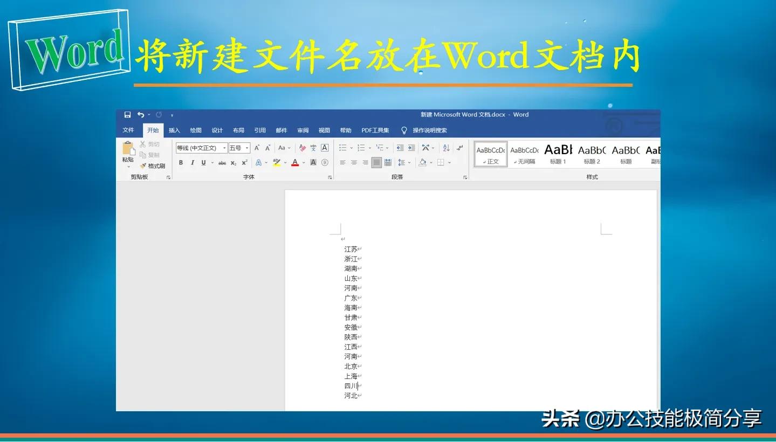The width and height of the screenshot is (776, 442).
Task: Customize the Quick Access Toolbar
Action: (172, 115)
